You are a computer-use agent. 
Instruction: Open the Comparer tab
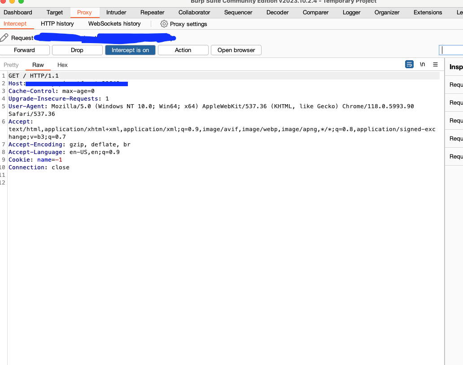coord(316,13)
